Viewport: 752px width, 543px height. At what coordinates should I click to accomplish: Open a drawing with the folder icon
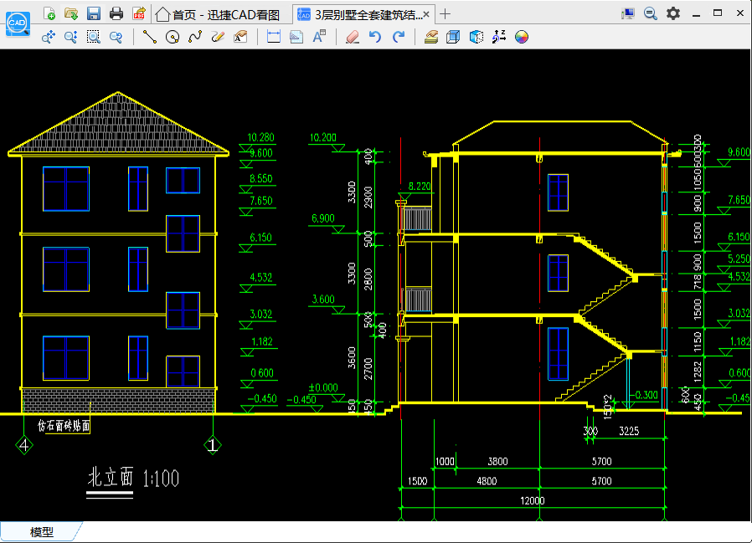(71, 13)
